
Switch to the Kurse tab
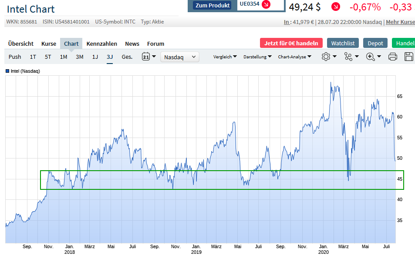pos(49,44)
